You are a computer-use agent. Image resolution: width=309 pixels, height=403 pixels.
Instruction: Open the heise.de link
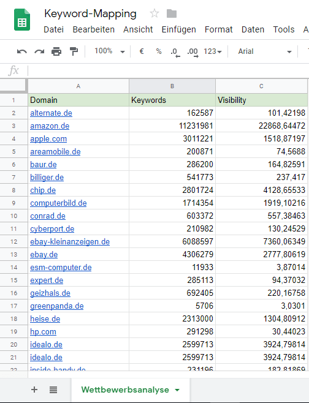coord(45,318)
